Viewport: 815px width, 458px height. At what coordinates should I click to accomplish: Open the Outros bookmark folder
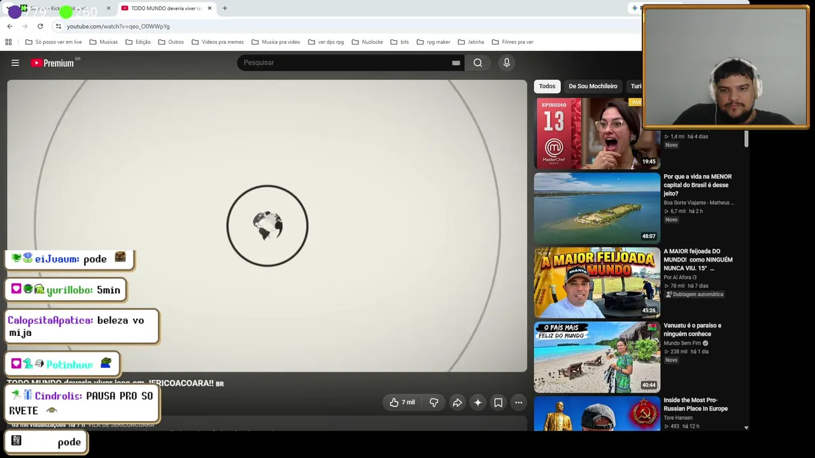(171, 42)
